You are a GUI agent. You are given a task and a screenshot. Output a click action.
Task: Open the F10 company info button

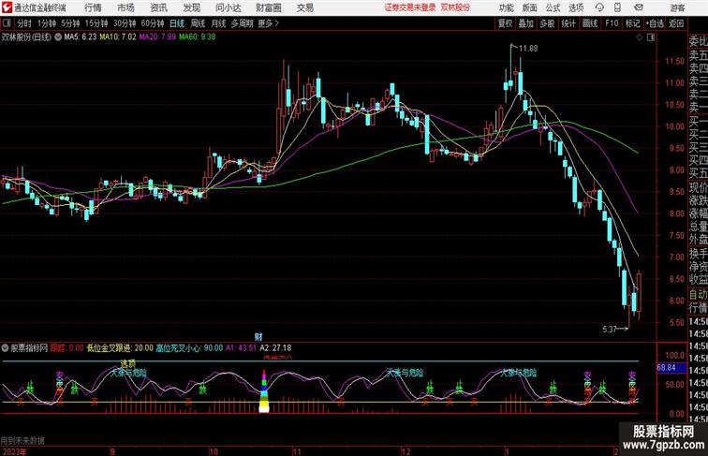click(x=612, y=23)
